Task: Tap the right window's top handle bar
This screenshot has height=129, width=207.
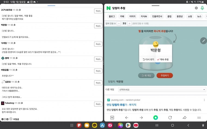Action: (156, 6)
